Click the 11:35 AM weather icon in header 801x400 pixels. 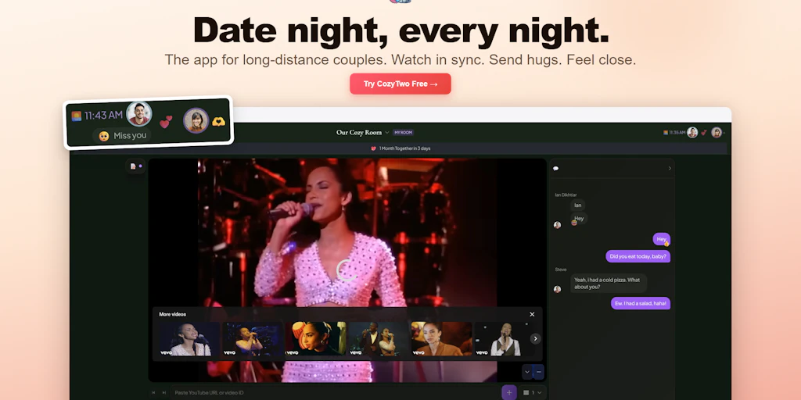(x=666, y=133)
